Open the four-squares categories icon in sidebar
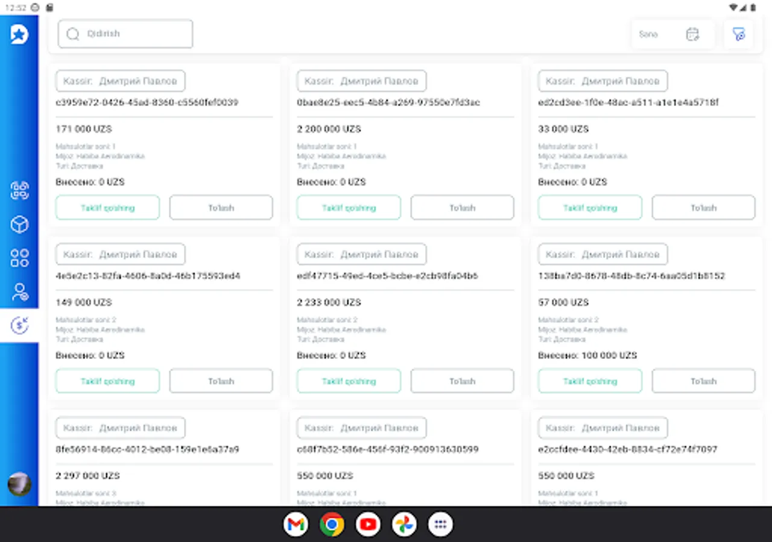 pyautogui.click(x=19, y=258)
